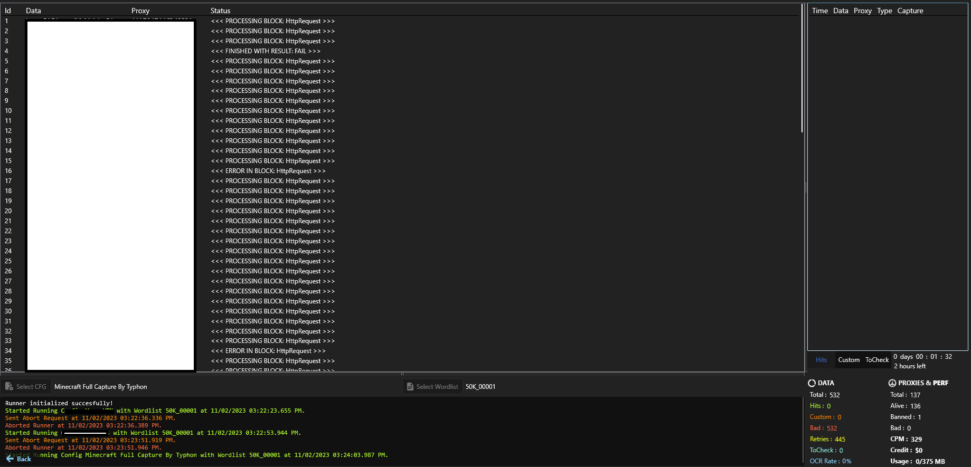Click the ToCheck: 0 counter in stats
Screen dimensions: 971x467
pyautogui.click(x=826, y=450)
